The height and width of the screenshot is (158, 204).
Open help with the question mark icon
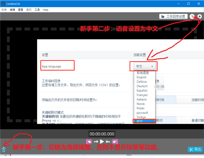pos(192,17)
